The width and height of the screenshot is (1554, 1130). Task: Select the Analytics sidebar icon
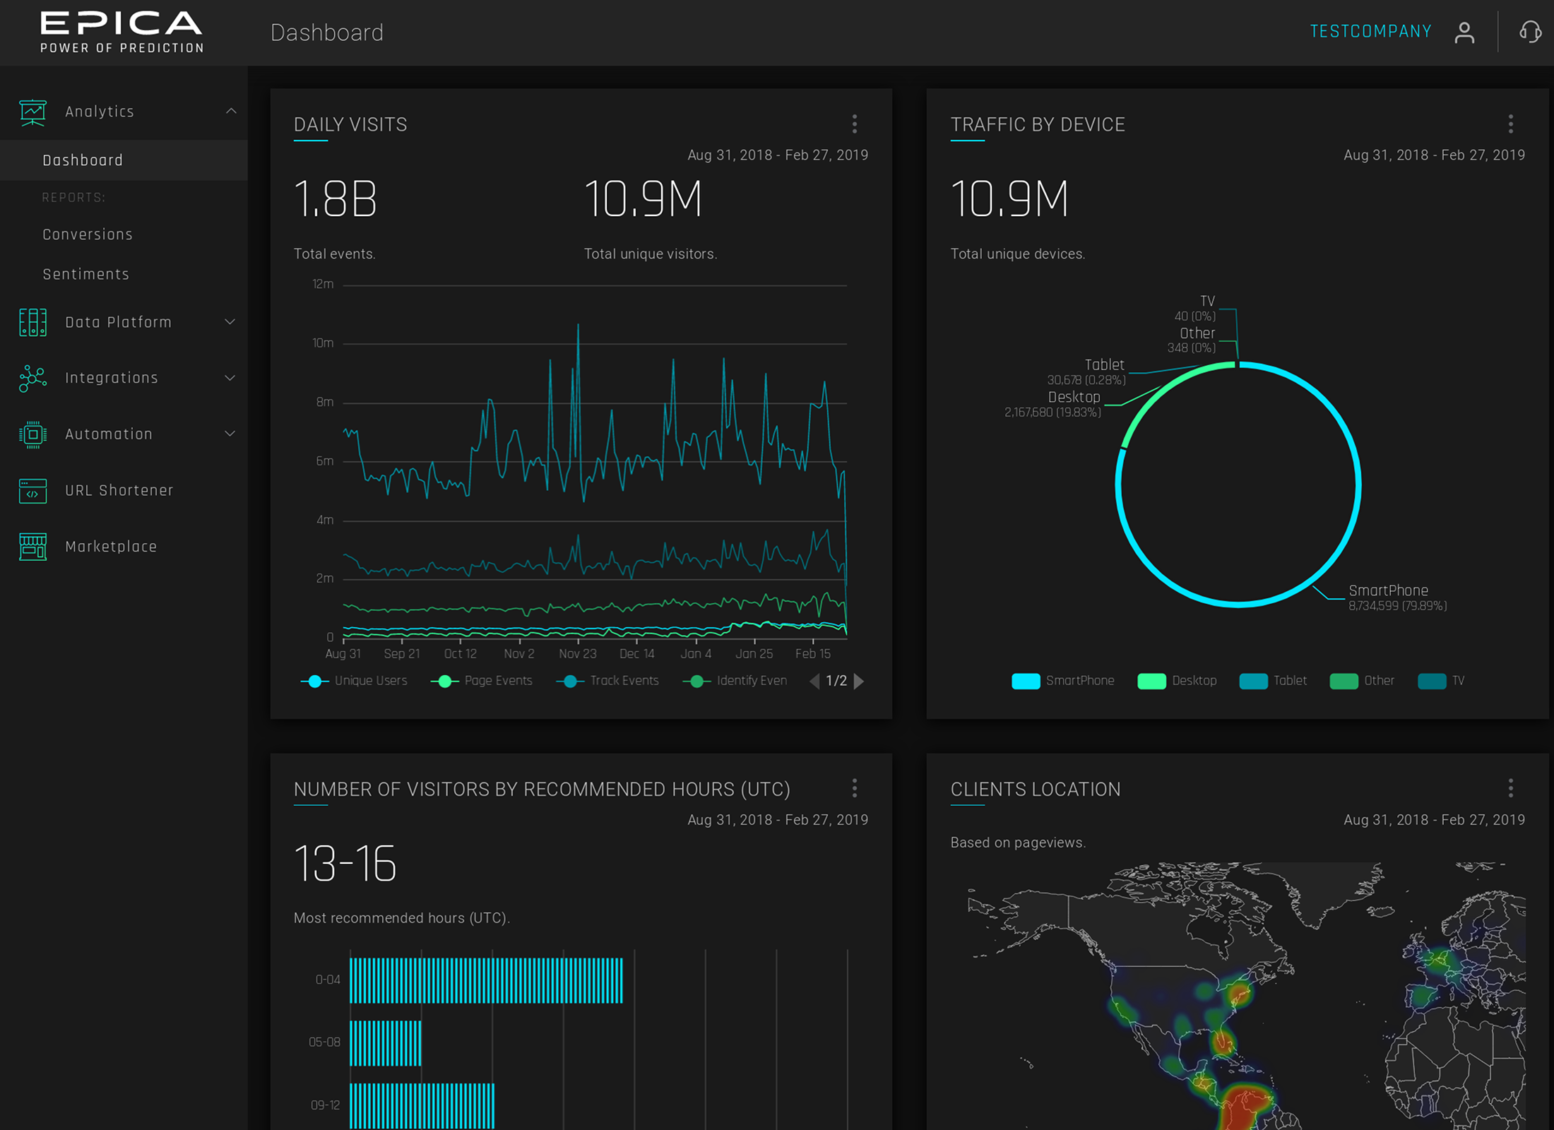[32, 112]
